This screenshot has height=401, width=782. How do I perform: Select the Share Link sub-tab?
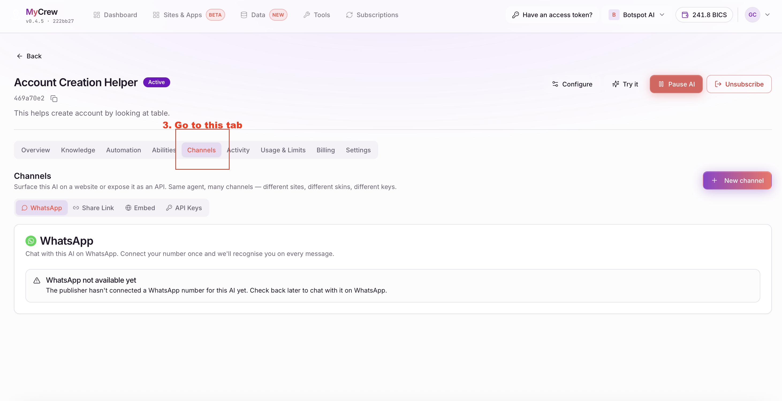[93, 208]
